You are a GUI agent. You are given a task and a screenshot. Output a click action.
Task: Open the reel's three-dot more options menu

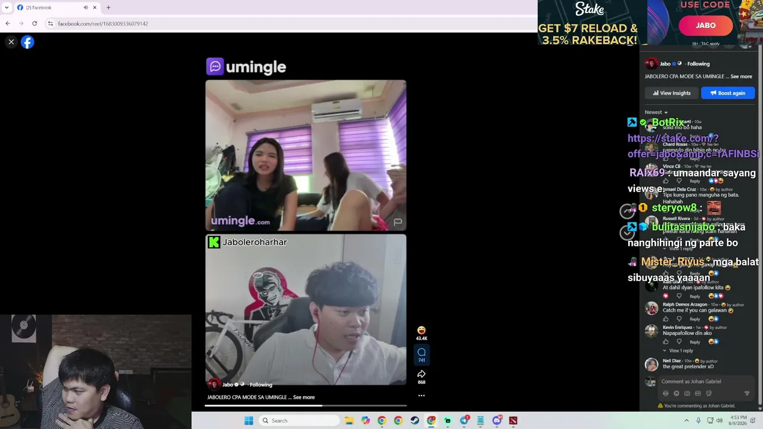coord(421,396)
